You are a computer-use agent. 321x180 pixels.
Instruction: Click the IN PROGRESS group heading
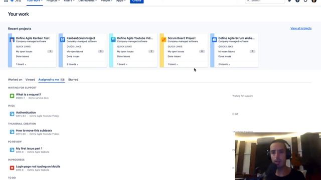pos(16,159)
